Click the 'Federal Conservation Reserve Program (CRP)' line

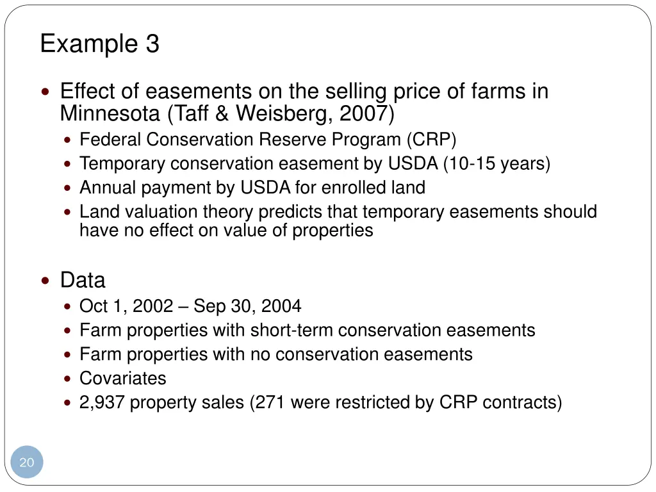[268, 140]
